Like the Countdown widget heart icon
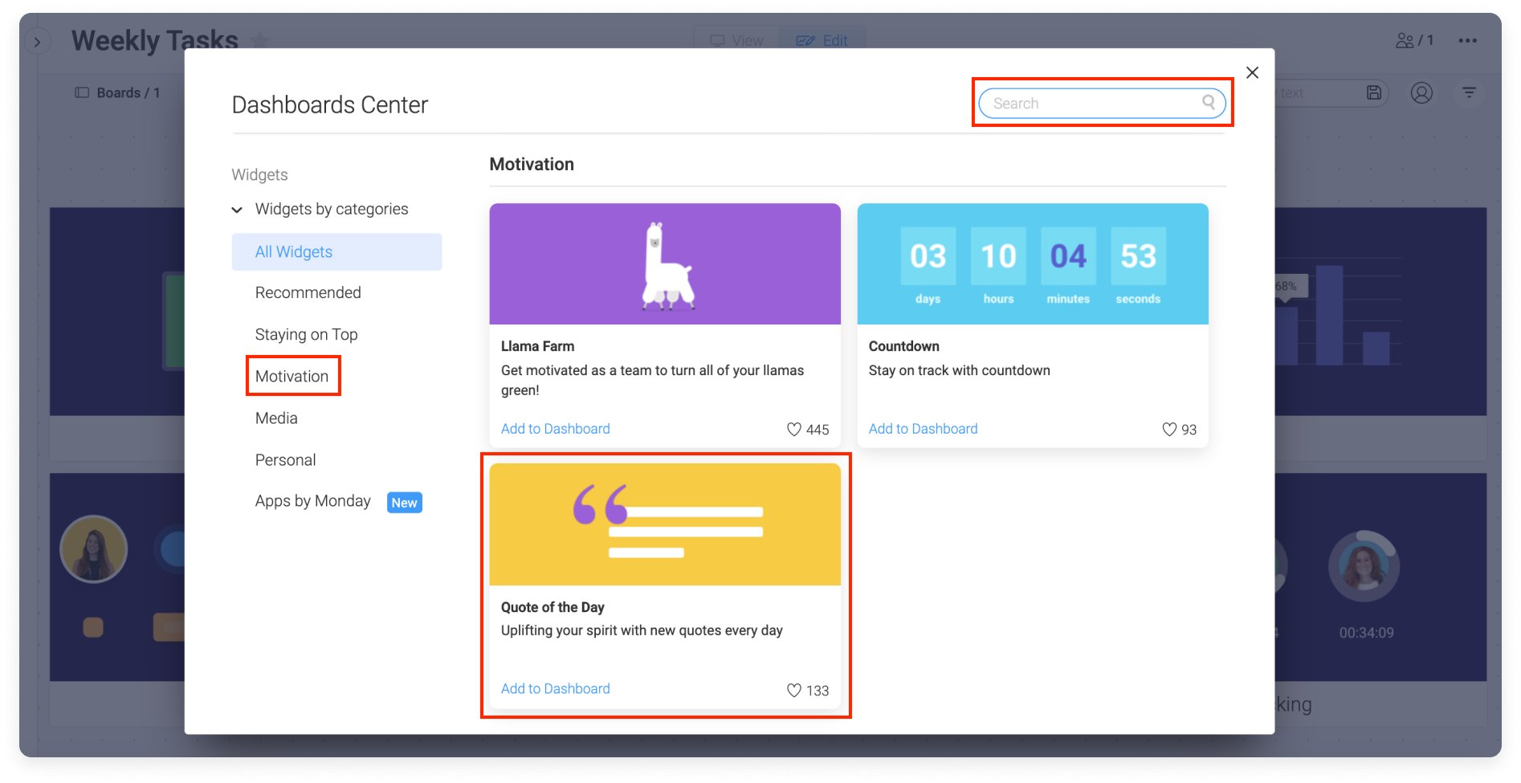This screenshot has width=1521, height=783. pyautogui.click(x=1169, y=430)
